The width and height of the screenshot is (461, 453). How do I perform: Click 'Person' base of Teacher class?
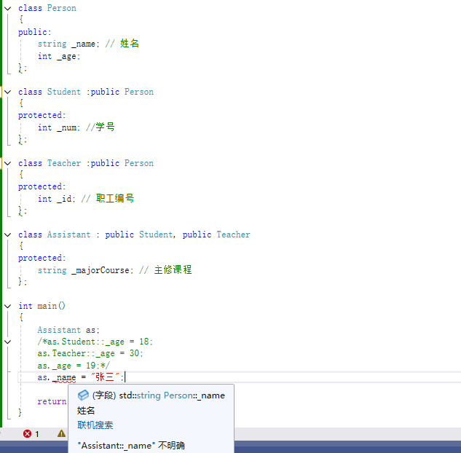[139, 163]
